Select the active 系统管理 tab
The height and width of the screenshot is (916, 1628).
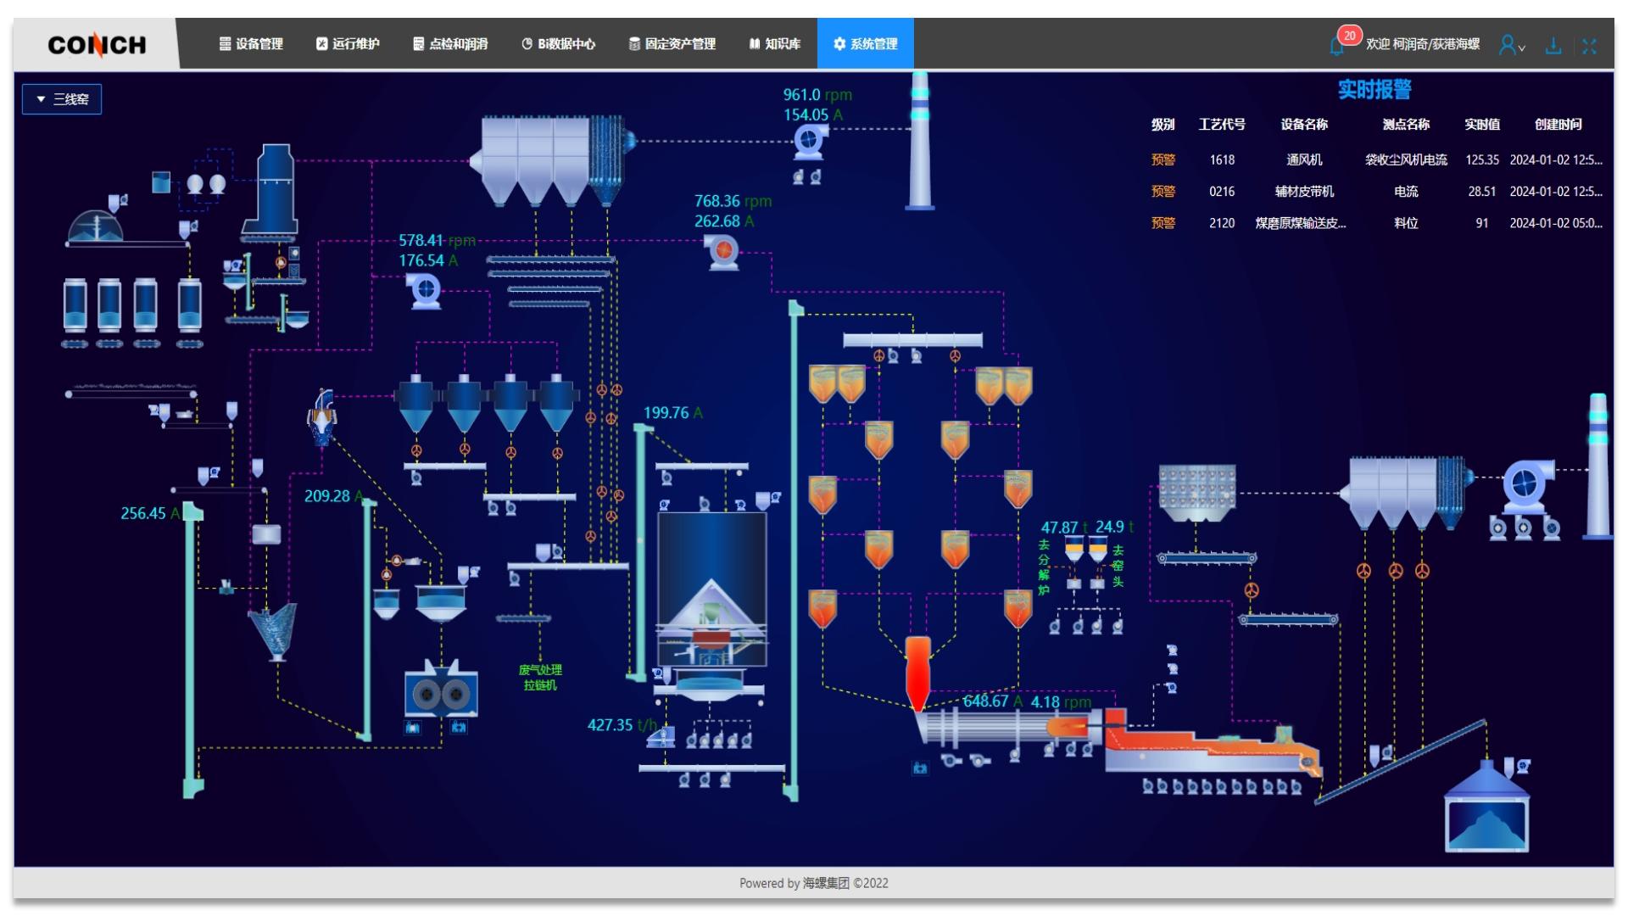865,44
